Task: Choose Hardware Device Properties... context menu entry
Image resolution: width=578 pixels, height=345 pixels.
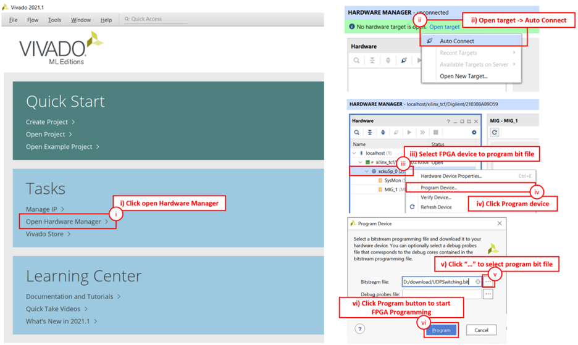Action: (471, 176)
